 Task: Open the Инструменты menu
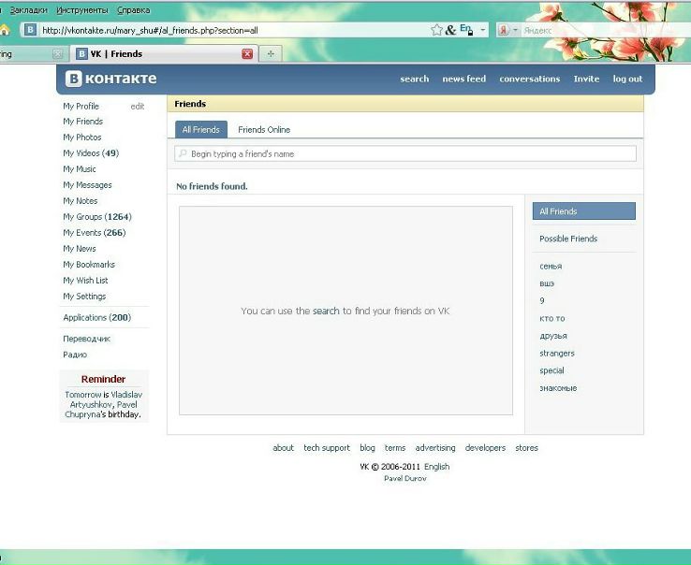[x=82, y=9]
